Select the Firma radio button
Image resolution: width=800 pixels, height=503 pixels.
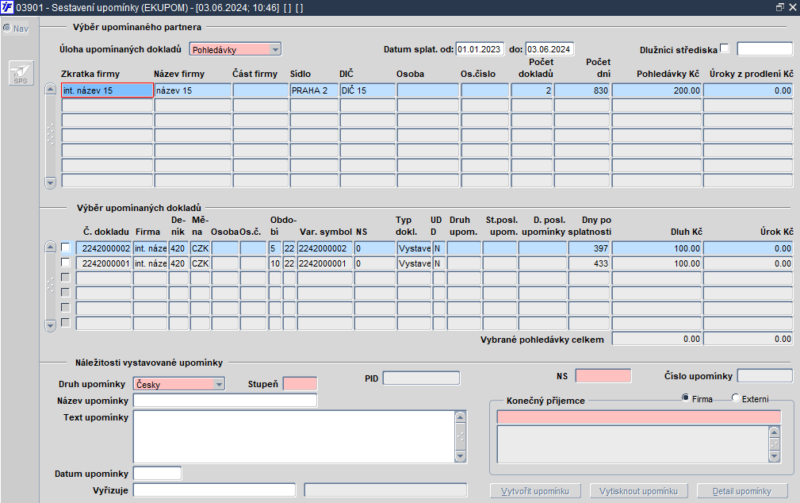686,397
